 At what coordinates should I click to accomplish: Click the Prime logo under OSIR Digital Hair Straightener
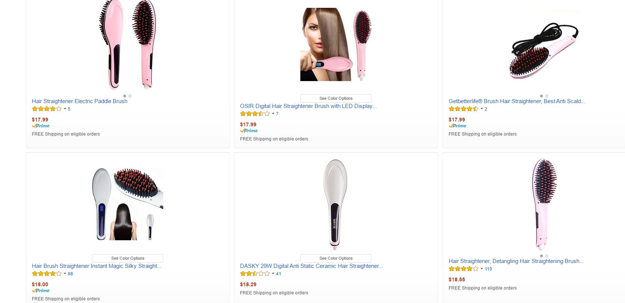coord(249,131)
